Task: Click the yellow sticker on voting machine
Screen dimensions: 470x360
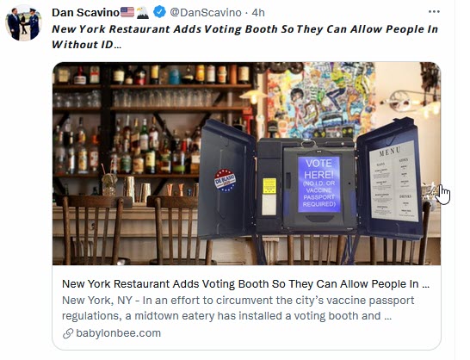Action: 269,186
